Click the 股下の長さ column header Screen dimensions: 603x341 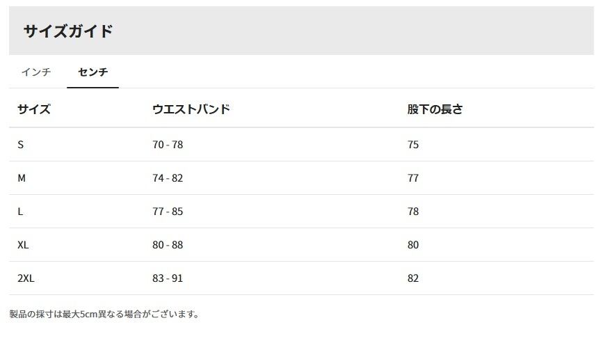pyautogui.click(x=435, y=109)
